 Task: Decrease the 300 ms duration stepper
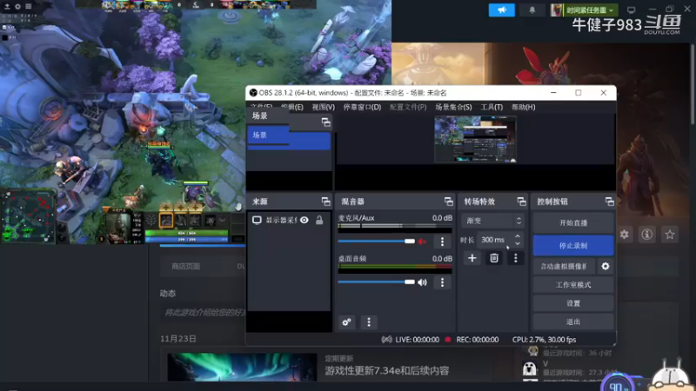518,243
